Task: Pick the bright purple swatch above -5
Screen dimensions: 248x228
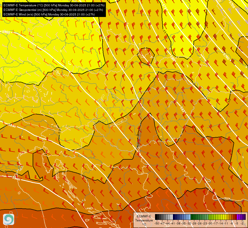Action: (x=238, y=217)
